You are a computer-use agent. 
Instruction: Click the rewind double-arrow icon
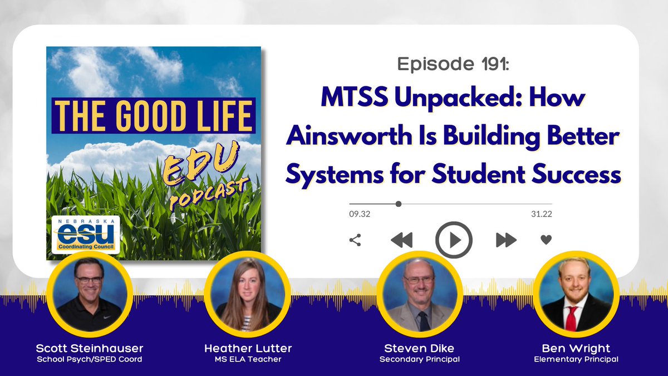[401, 240]
